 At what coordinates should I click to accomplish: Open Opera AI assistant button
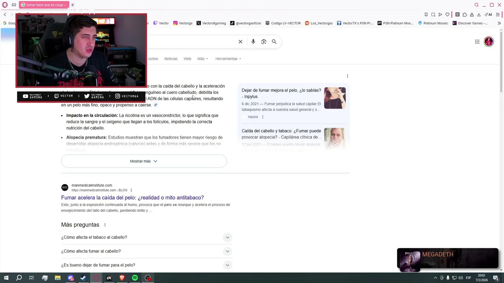click(488, 15)
